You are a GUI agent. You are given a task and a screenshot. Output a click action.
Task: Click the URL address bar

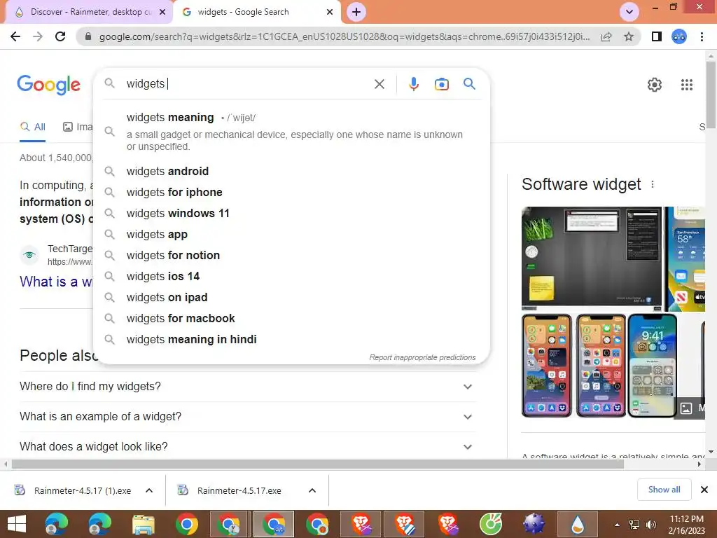(344, 36)
